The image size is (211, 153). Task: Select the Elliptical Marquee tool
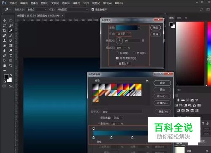[11, 21]
